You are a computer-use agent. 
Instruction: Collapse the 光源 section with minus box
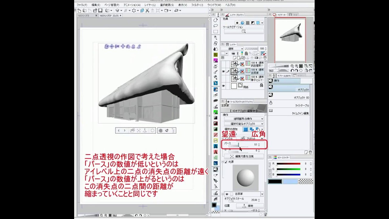point(222,162)
